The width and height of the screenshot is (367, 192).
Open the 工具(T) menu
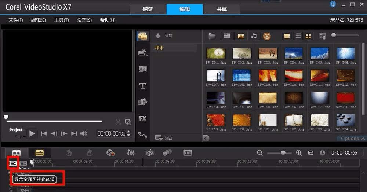tap(61, 20)
